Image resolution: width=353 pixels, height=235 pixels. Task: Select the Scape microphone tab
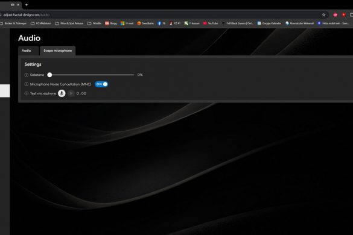click(x=58, y=51)
